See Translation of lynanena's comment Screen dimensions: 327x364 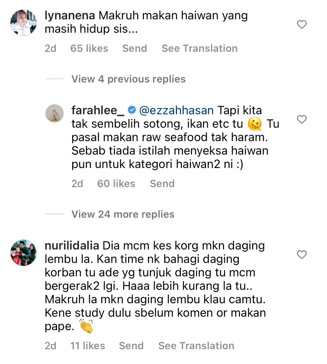coord(200,48)
